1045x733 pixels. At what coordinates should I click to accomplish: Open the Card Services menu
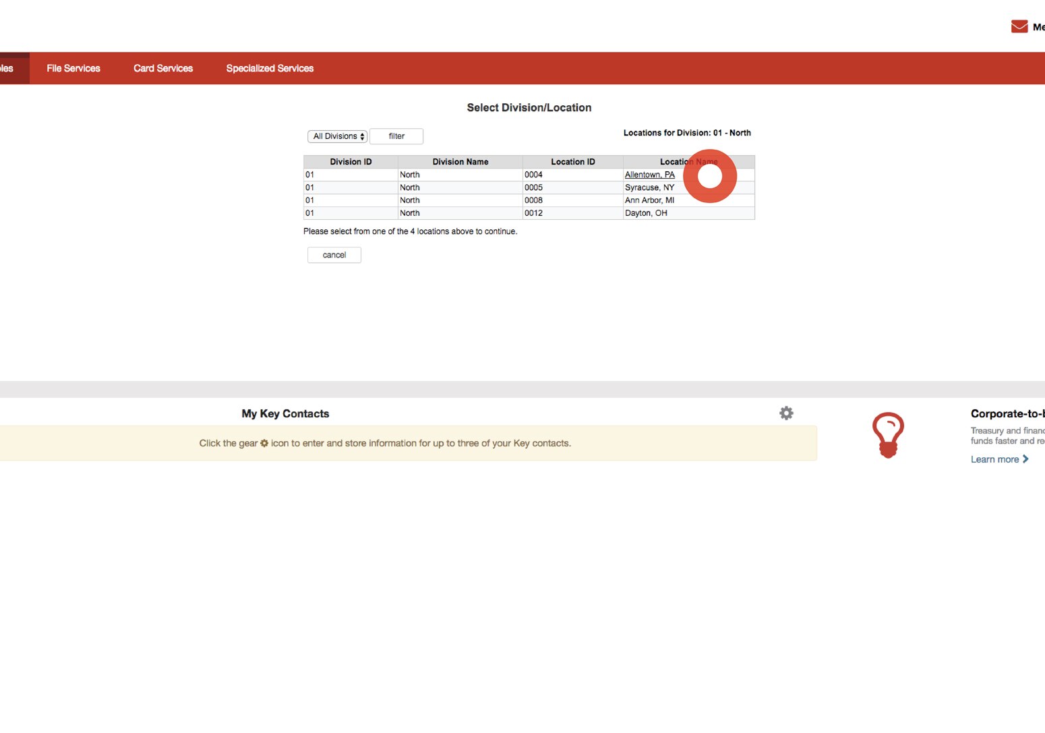tap(163, 67)
